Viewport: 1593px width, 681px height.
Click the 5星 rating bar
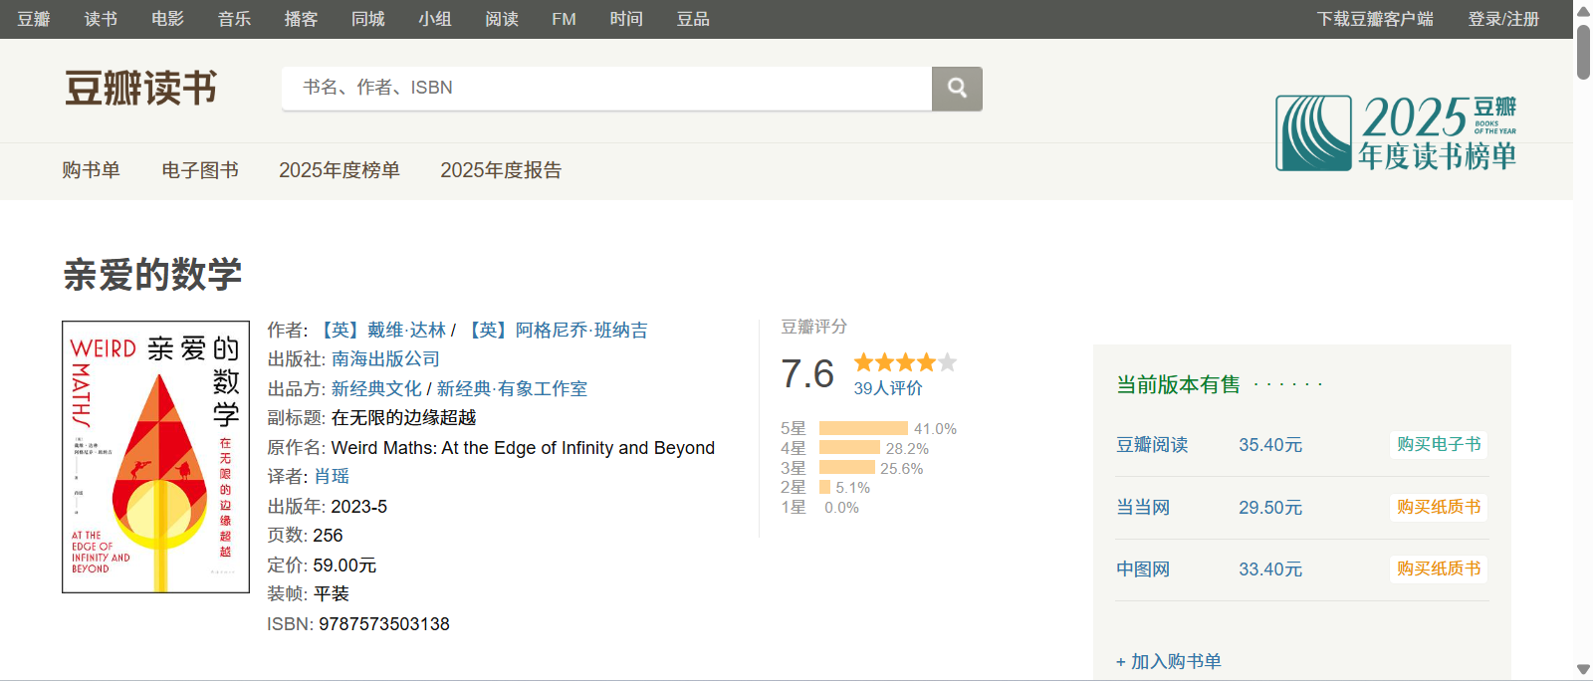[863, 428]
